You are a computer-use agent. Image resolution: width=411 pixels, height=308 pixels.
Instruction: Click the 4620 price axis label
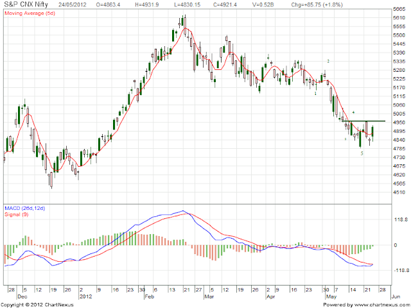click(x=399, y=175)
